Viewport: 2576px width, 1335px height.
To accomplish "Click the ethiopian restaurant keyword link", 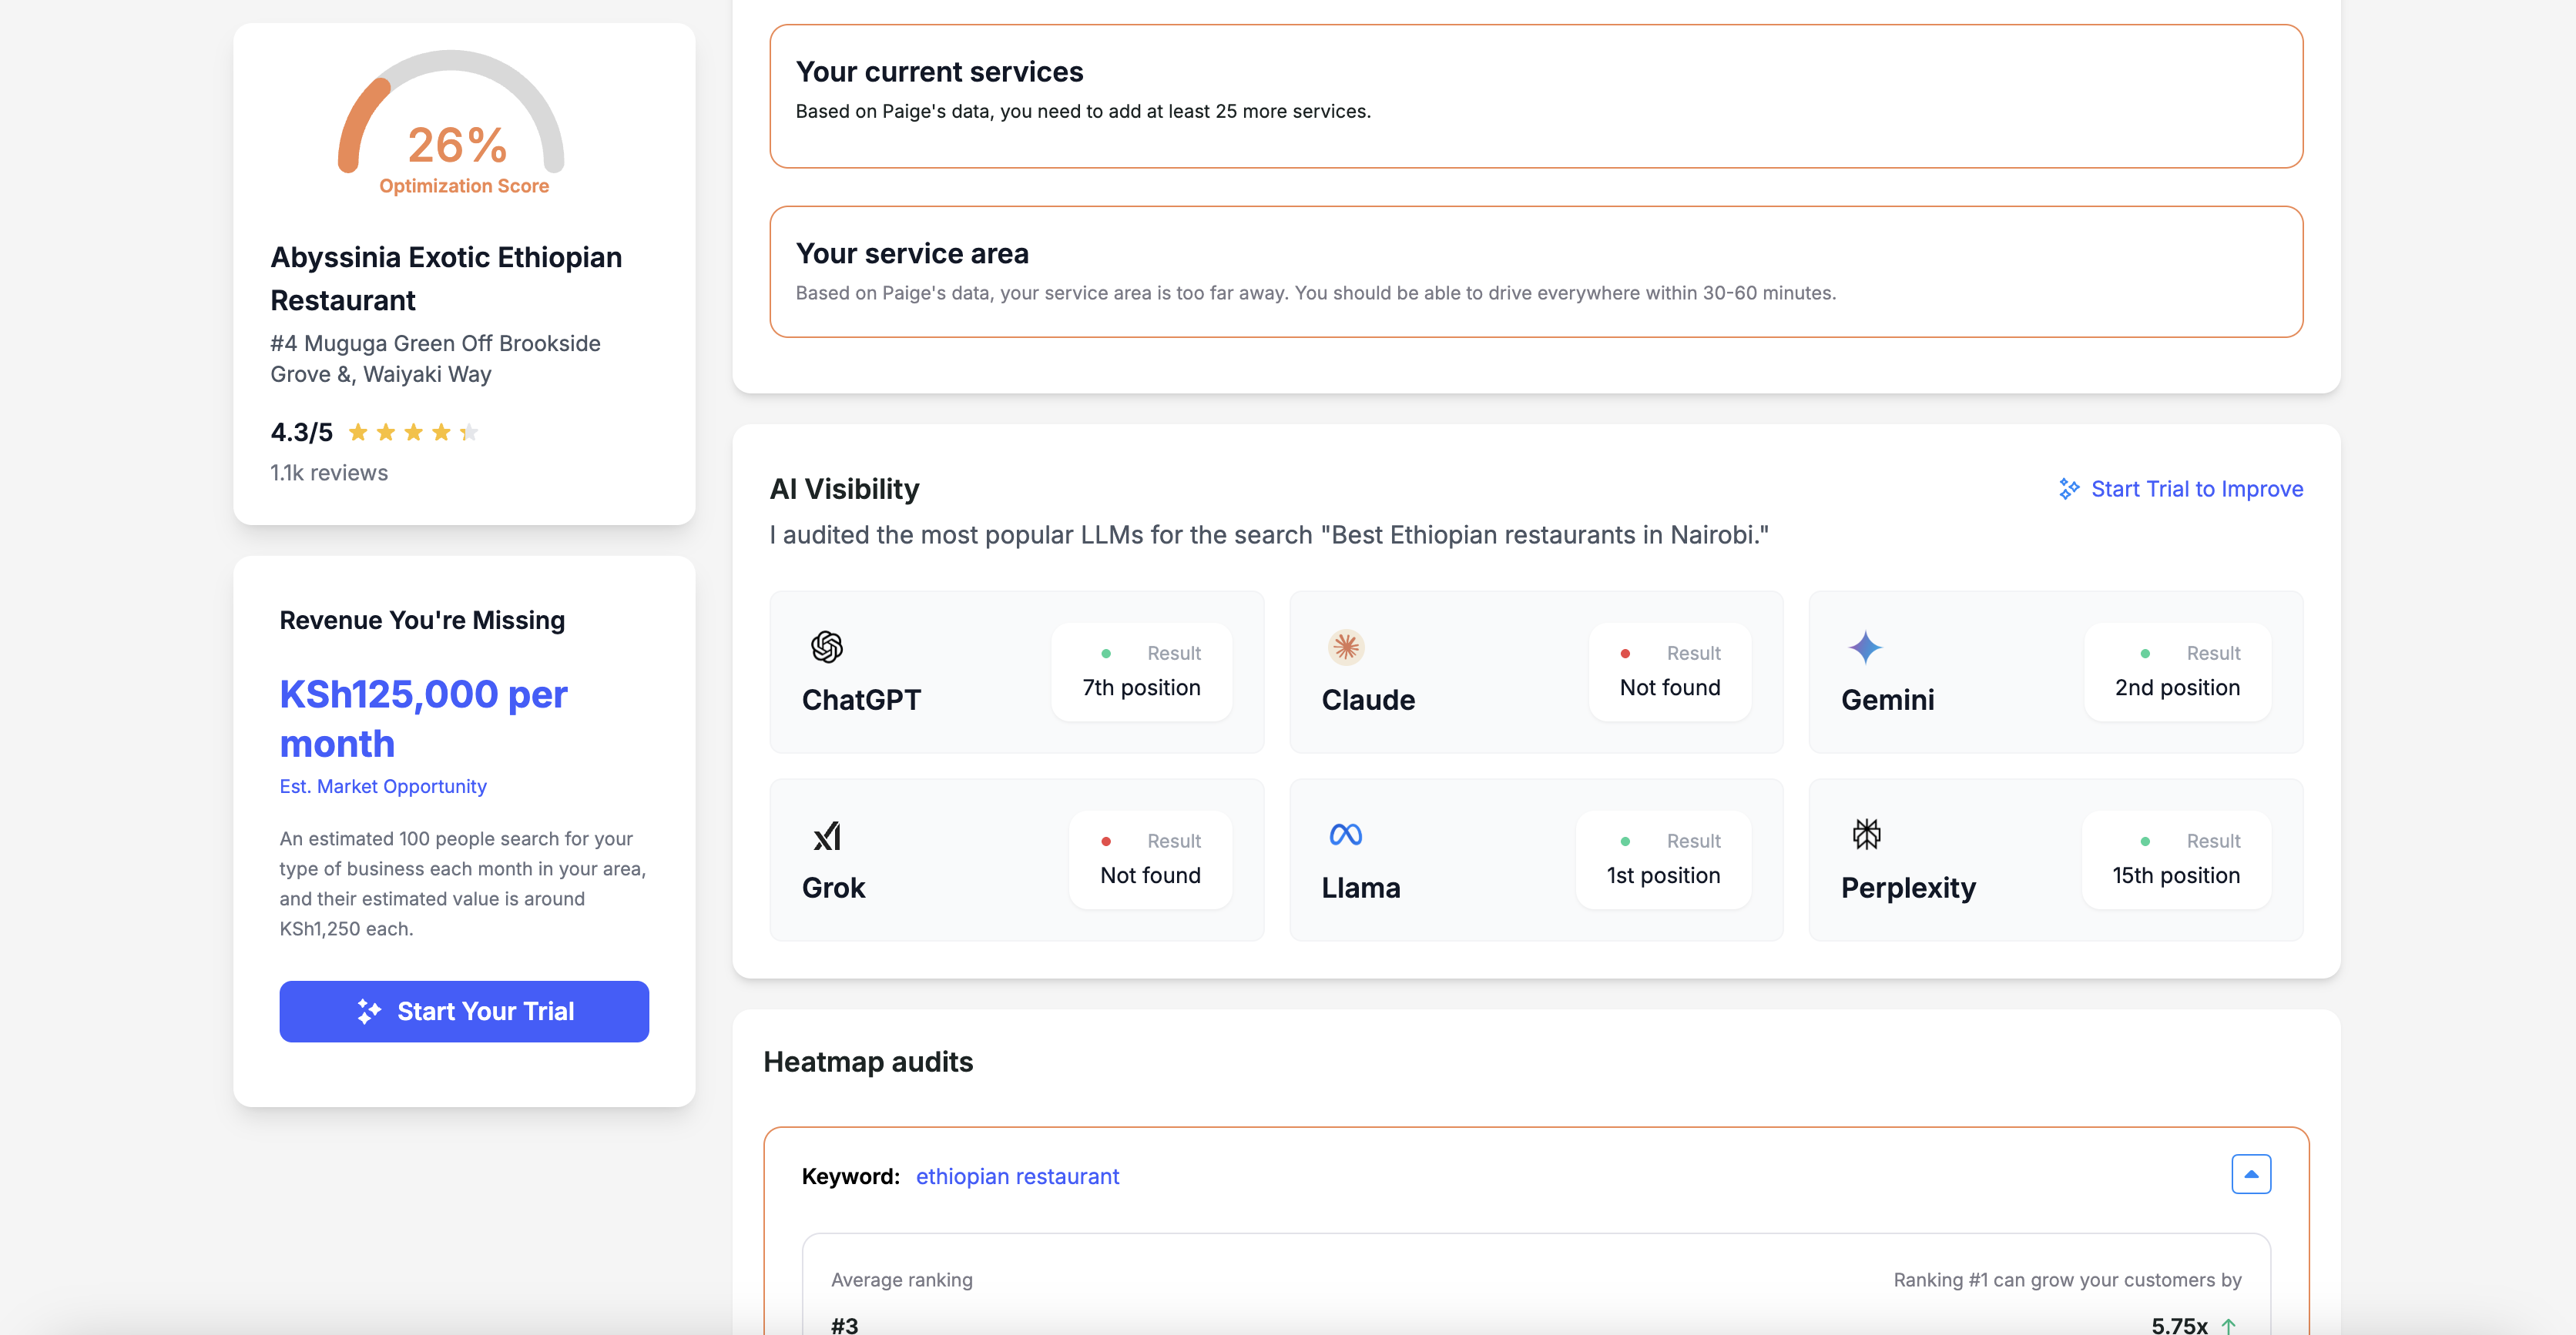I will coord(1017,1176).
